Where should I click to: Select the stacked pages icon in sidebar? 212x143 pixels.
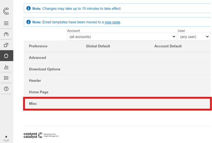point(6,45)
